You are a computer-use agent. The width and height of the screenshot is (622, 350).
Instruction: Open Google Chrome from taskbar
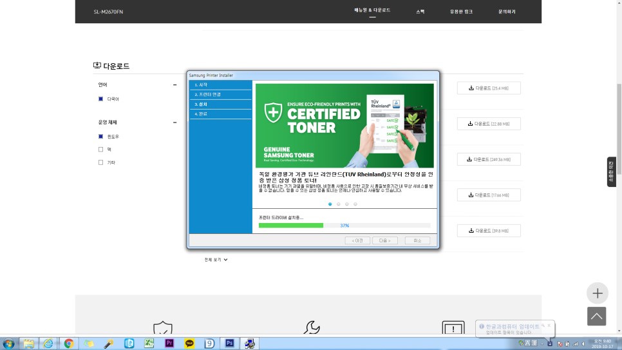[x=69, y=344]
